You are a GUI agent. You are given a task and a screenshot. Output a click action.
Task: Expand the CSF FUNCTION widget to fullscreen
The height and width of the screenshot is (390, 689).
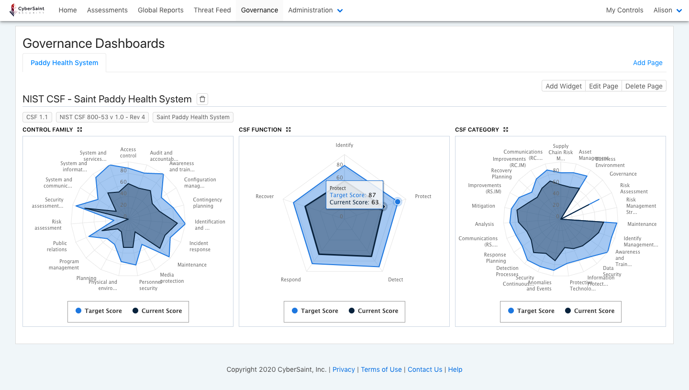click(288, 129)
